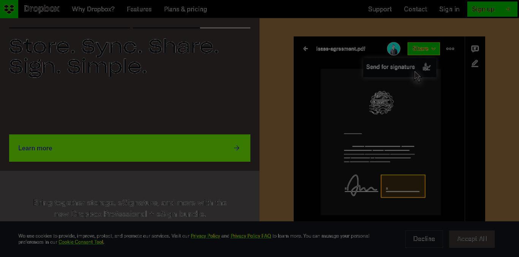Click Sign in in header
Image resolution: width=519 pixels, height=257 pixels.
pyautogui.click(x=449, y=9)
